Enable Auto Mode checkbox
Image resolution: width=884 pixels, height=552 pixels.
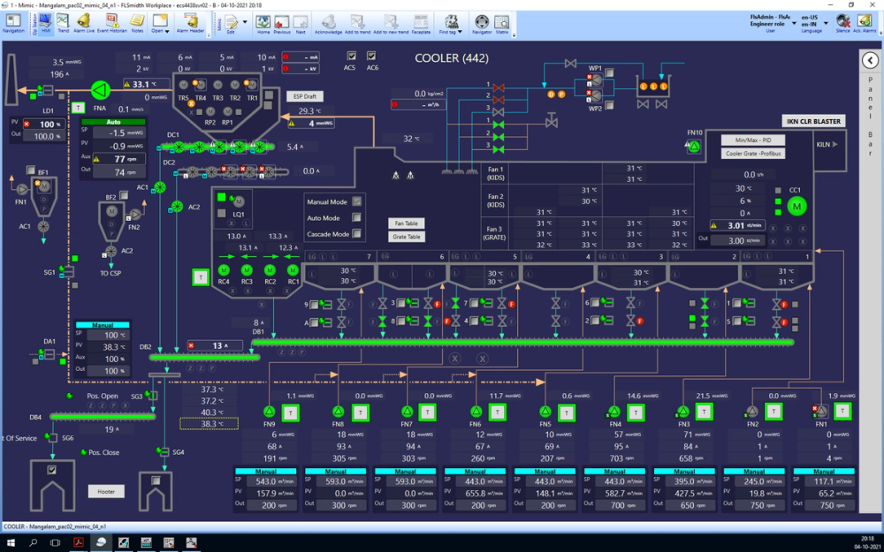pyautogui.click(x=358, y=216)
